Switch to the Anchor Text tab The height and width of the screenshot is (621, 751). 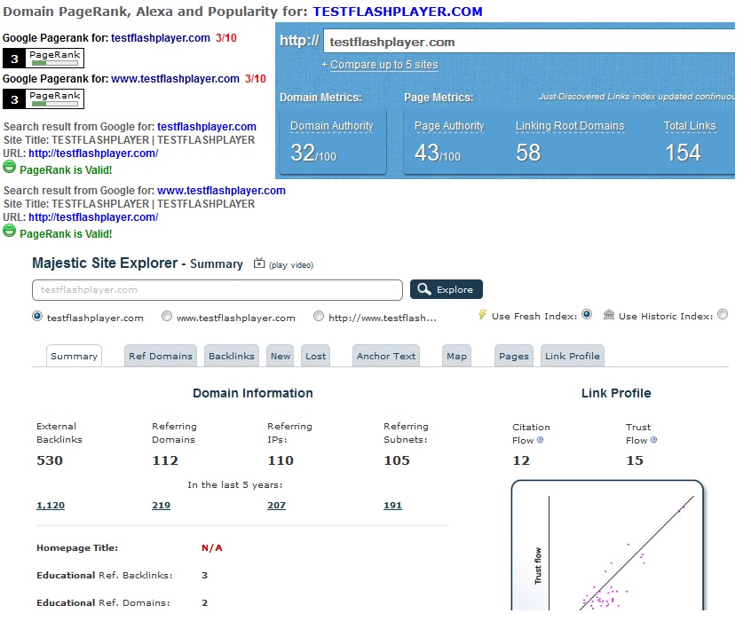[386, 356]
